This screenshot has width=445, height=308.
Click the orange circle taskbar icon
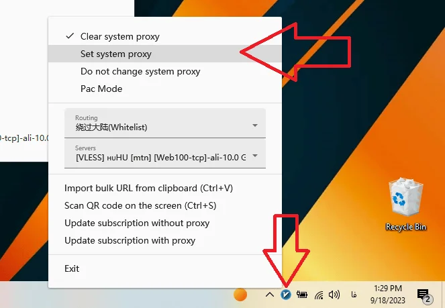[240, 295]
